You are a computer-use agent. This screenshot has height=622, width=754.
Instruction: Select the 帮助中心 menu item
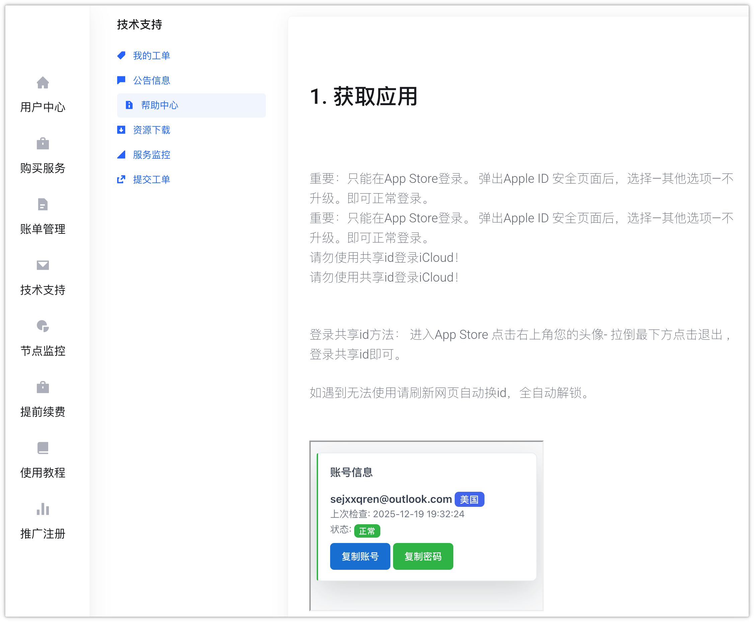pyautogui.click(x=159, y=105)
